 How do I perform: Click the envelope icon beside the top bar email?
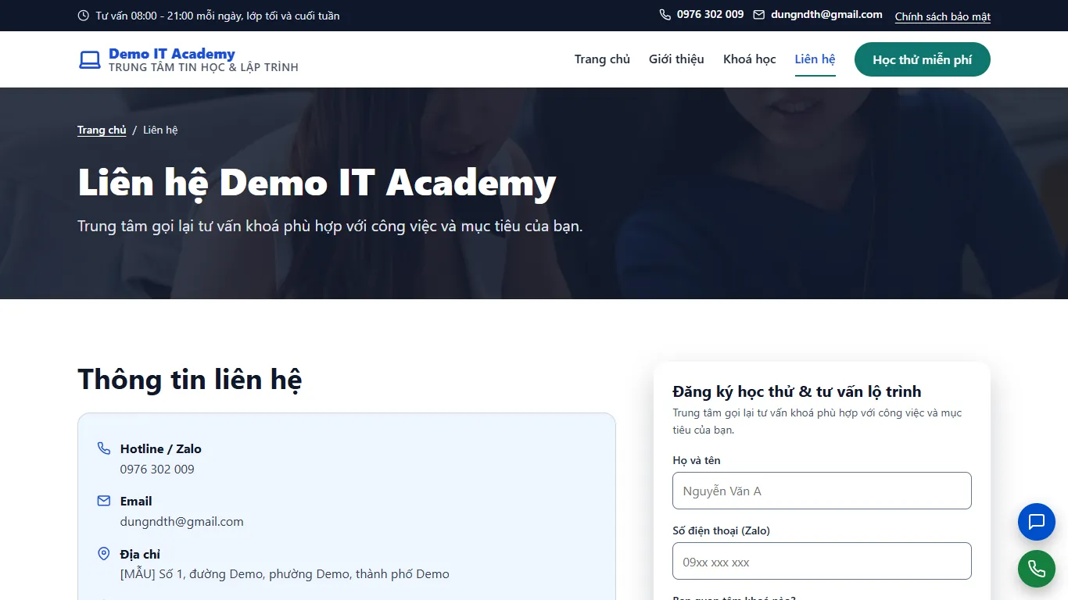point(758,15)
